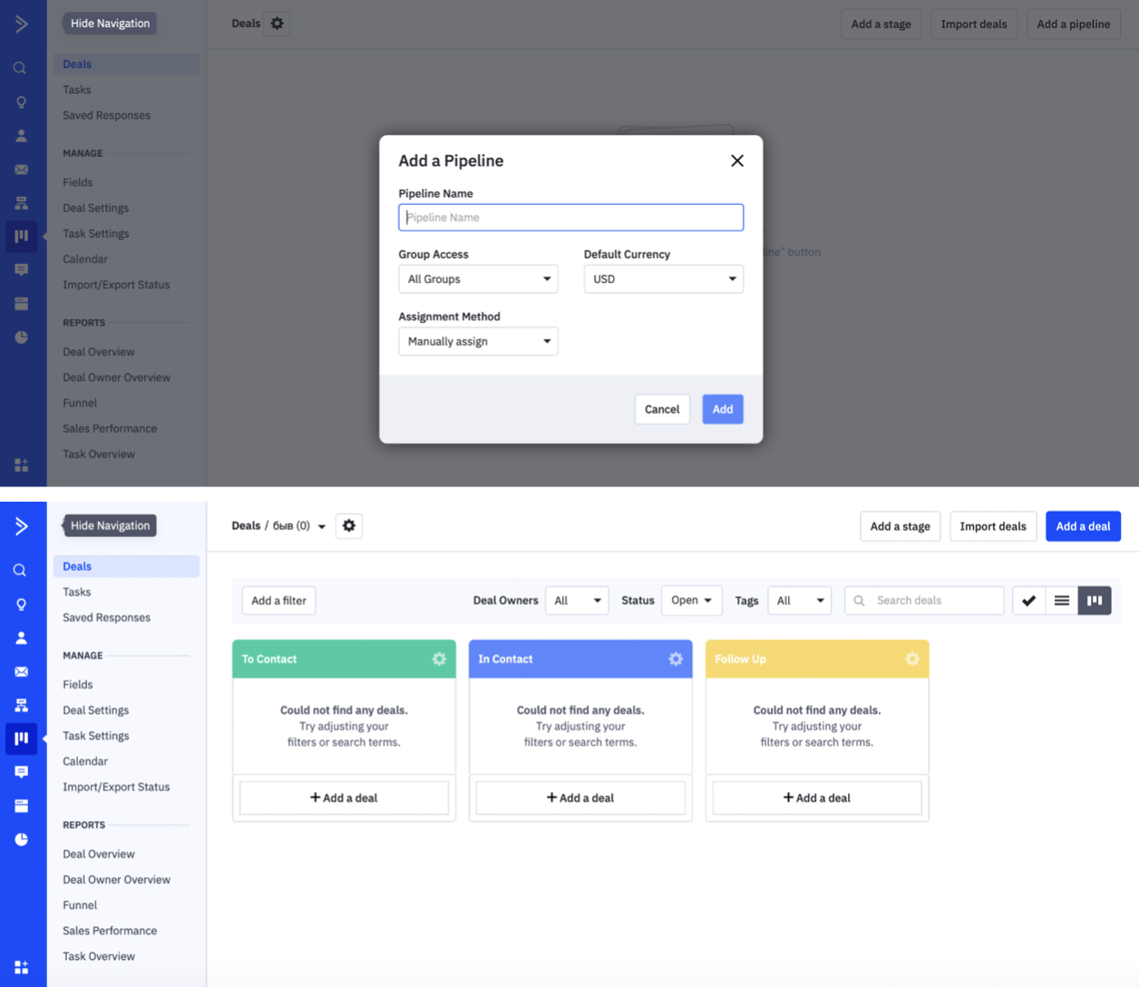
Task: Click the 'Add a filter' button
Action: pyautogui.click(x=278, y=601)
